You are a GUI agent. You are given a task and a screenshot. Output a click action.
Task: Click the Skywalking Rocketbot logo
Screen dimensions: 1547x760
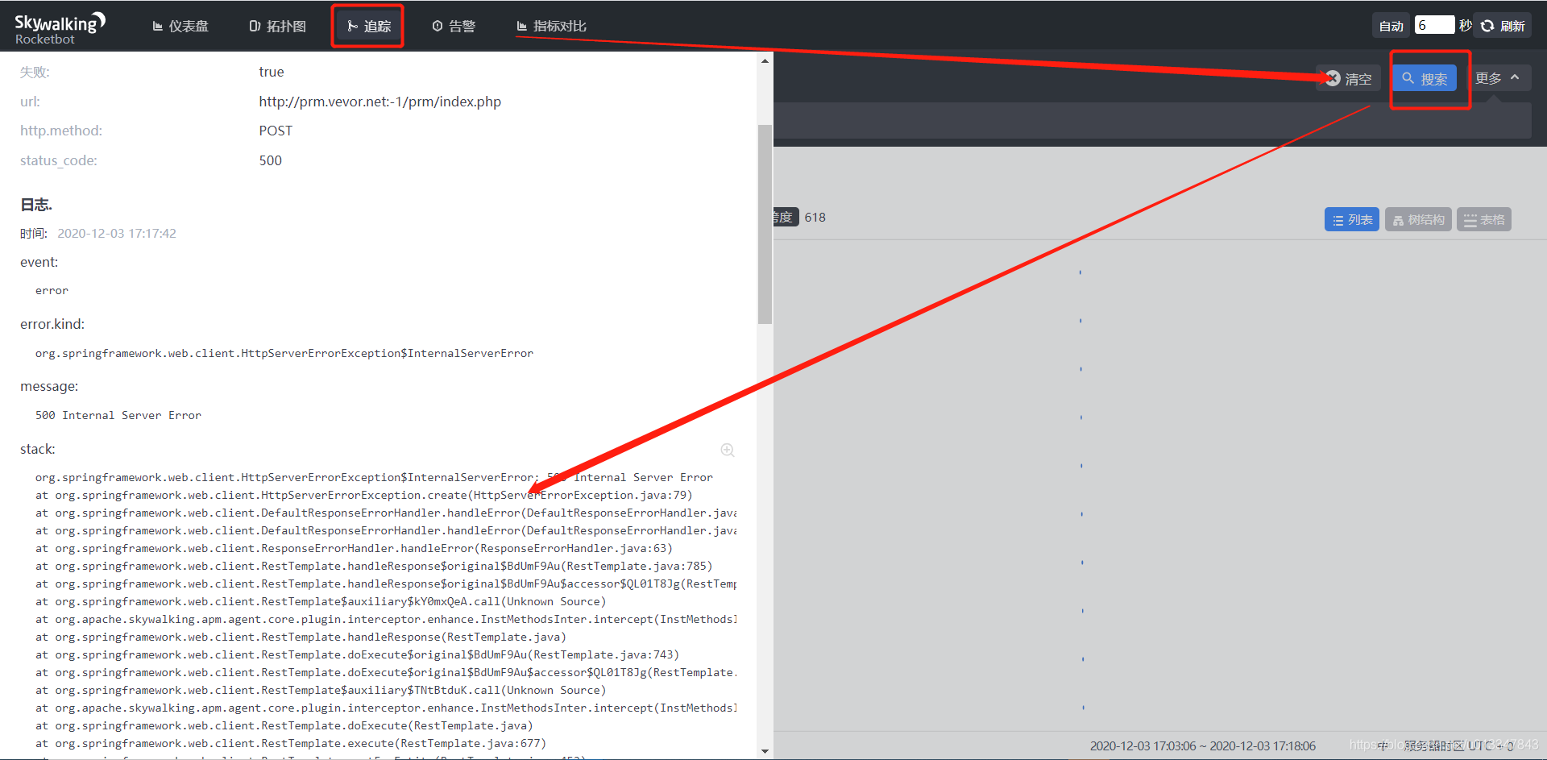pyautogui.click(x=60, y=27)
